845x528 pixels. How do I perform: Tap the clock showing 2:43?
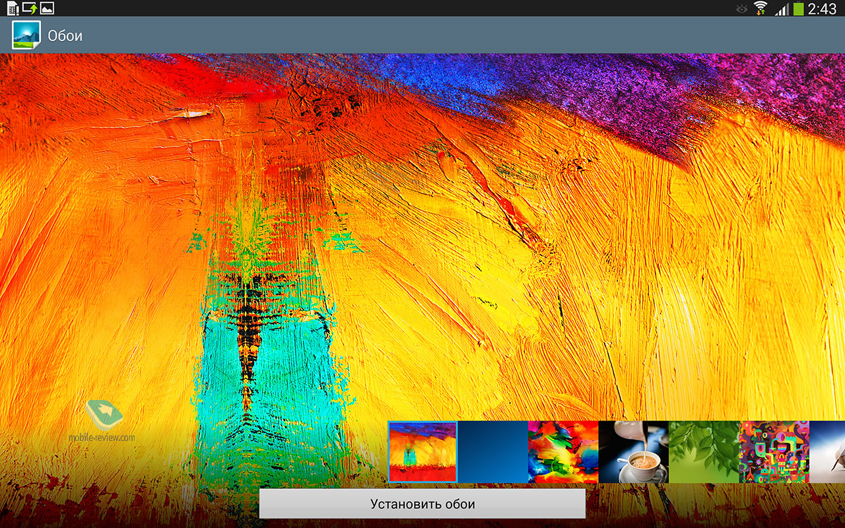823,9
